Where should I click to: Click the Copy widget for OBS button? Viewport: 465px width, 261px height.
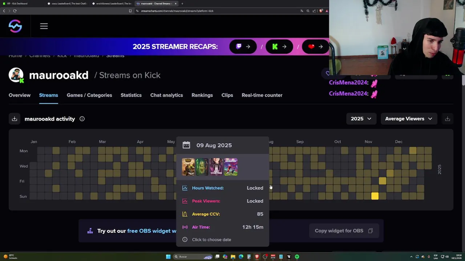tap(344, 231)
